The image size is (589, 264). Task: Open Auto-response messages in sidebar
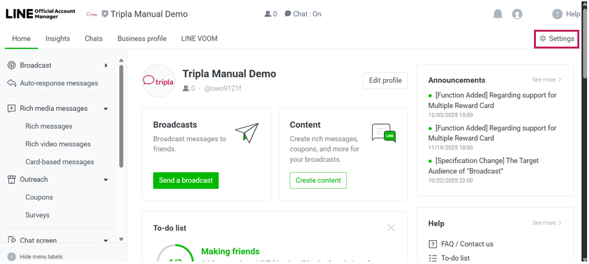[x=59, y=83]
